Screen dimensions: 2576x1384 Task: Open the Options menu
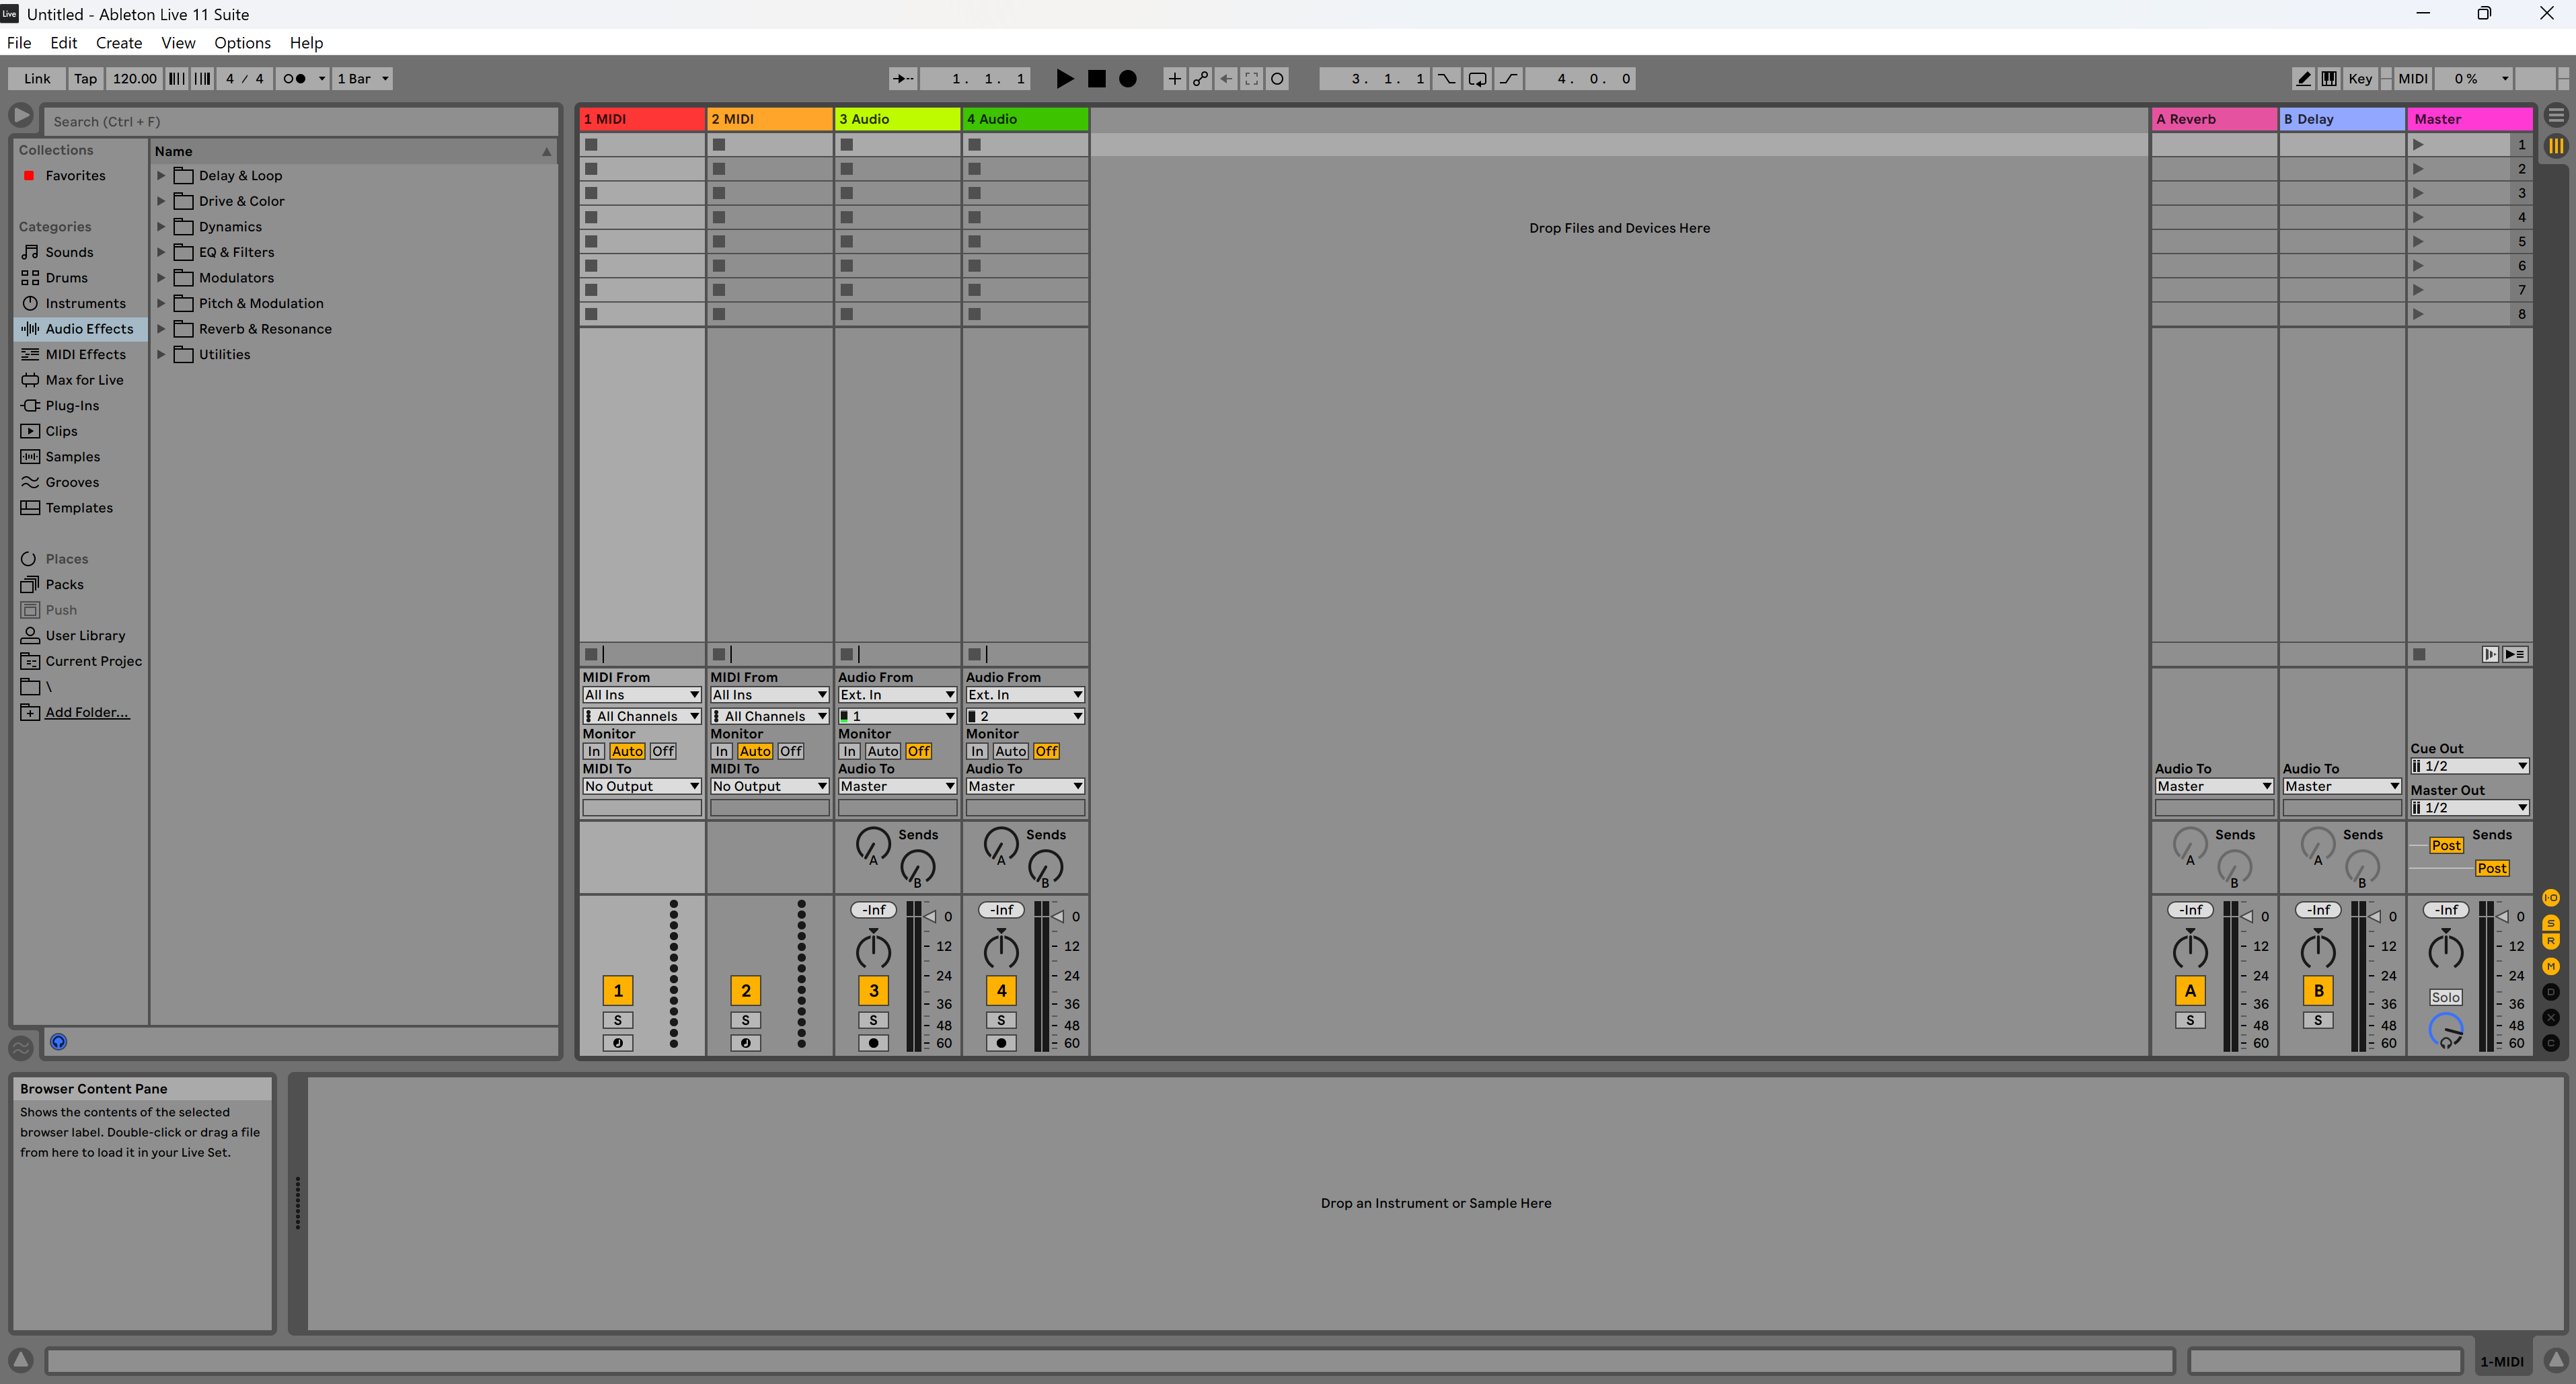pos(242,42)
